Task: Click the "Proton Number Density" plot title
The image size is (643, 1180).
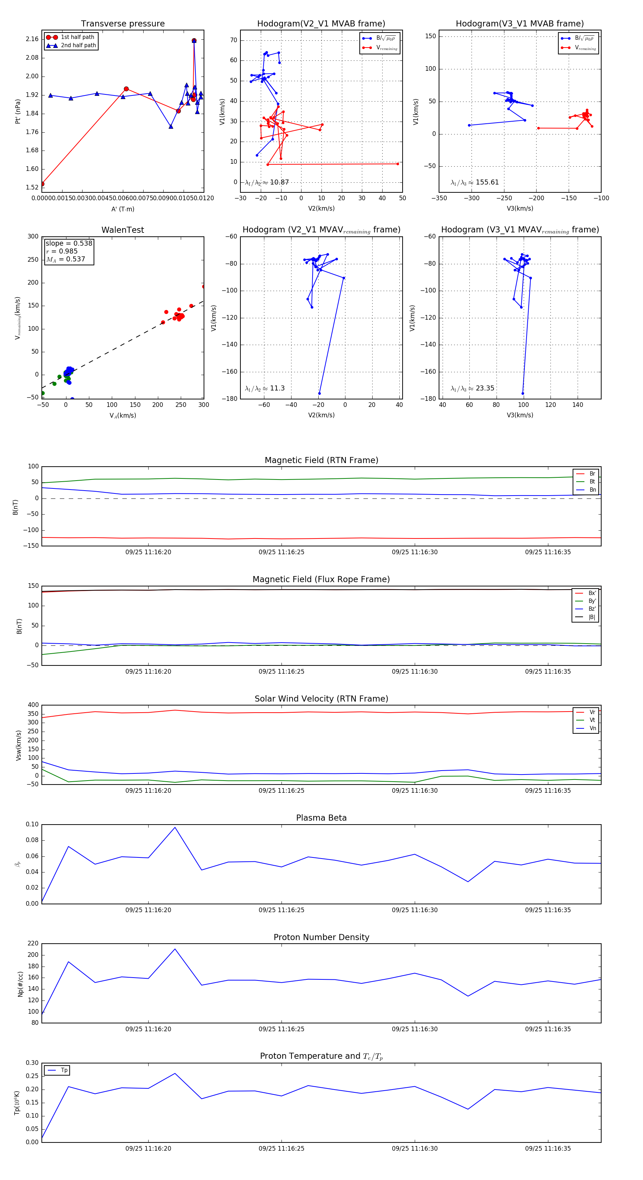Action: (321, 937)
